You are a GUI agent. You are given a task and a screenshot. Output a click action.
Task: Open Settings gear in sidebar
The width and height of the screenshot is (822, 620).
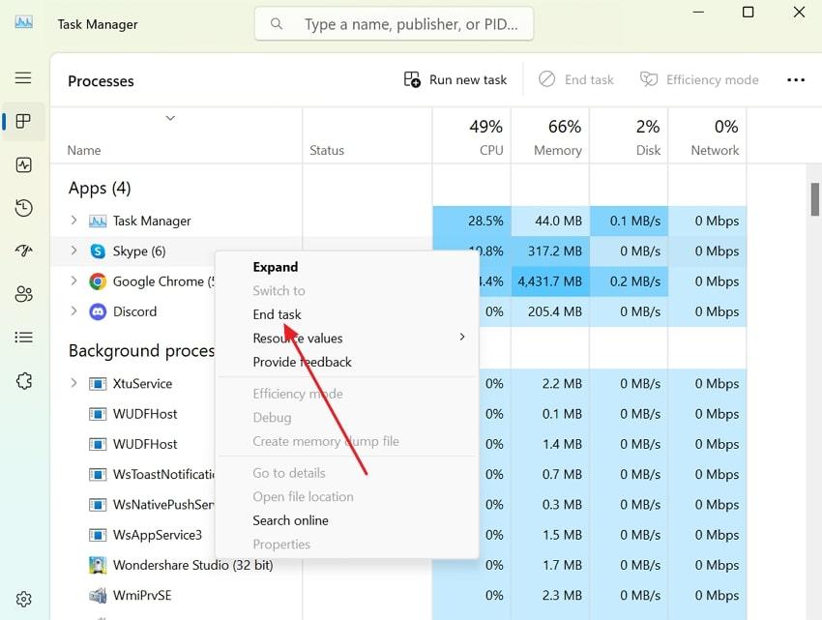pos(23,599)
